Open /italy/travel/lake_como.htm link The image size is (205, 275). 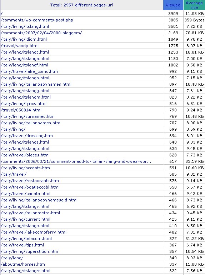[29, 71]
